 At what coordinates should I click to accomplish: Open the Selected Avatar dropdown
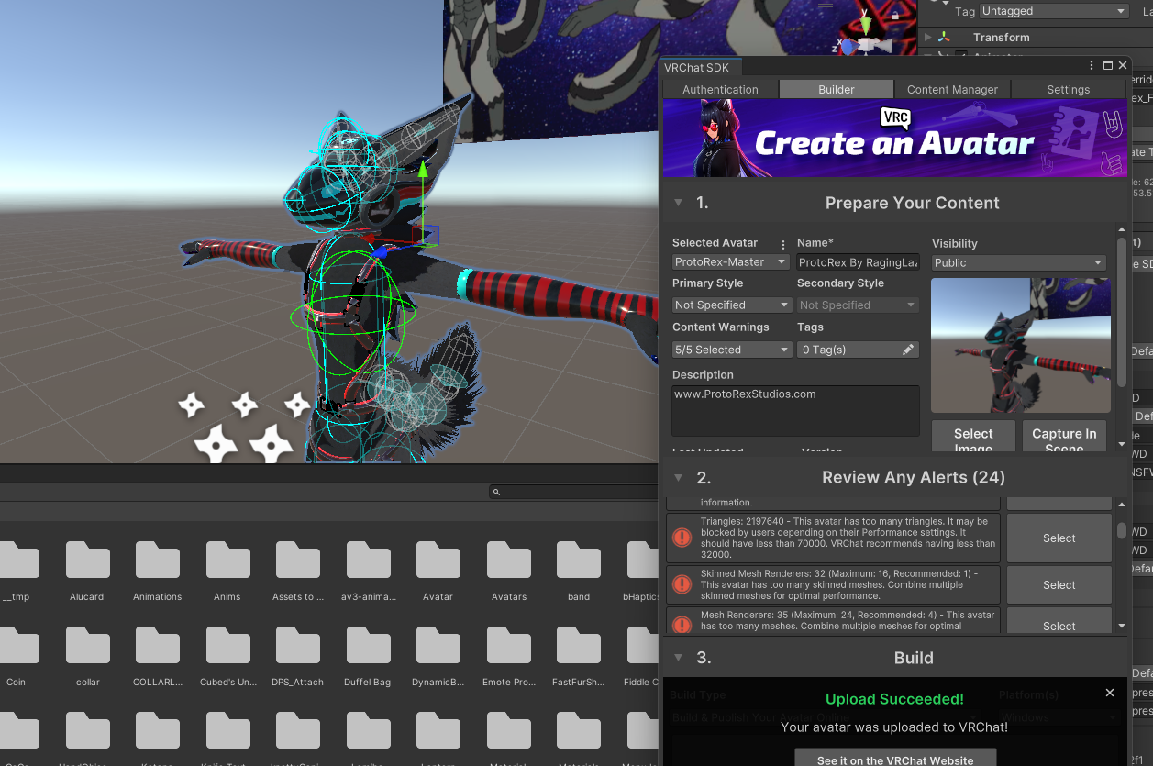point(731,262)
